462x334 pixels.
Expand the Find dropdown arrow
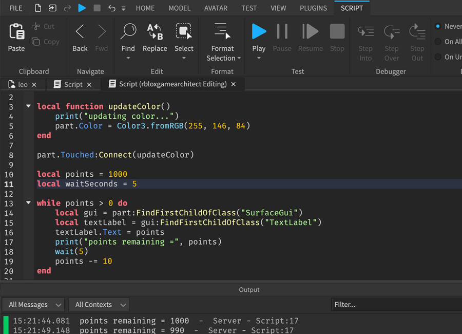128,58
